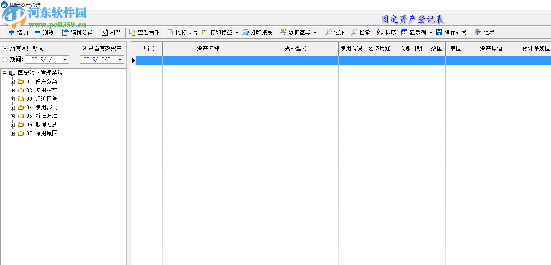Open the 数据互导 dropdown arrow
Viewport: 551px width, 265px height.
coord(315,33)
